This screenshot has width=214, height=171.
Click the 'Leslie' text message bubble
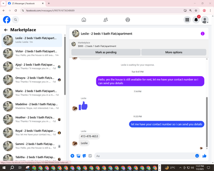coord(84,143)
